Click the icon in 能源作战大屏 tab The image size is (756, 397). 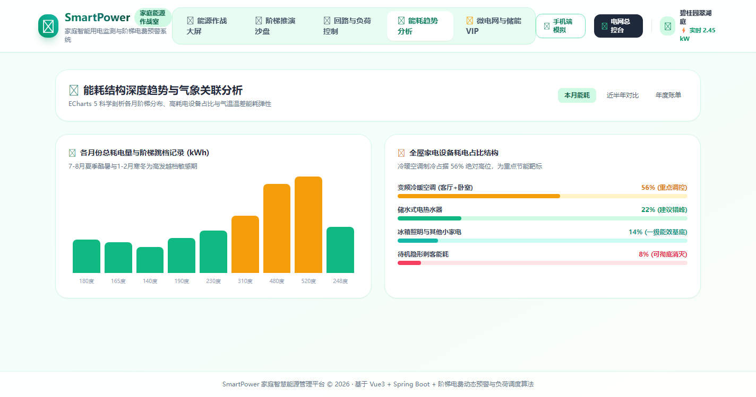pyautogui.click(x=191, y=21)
